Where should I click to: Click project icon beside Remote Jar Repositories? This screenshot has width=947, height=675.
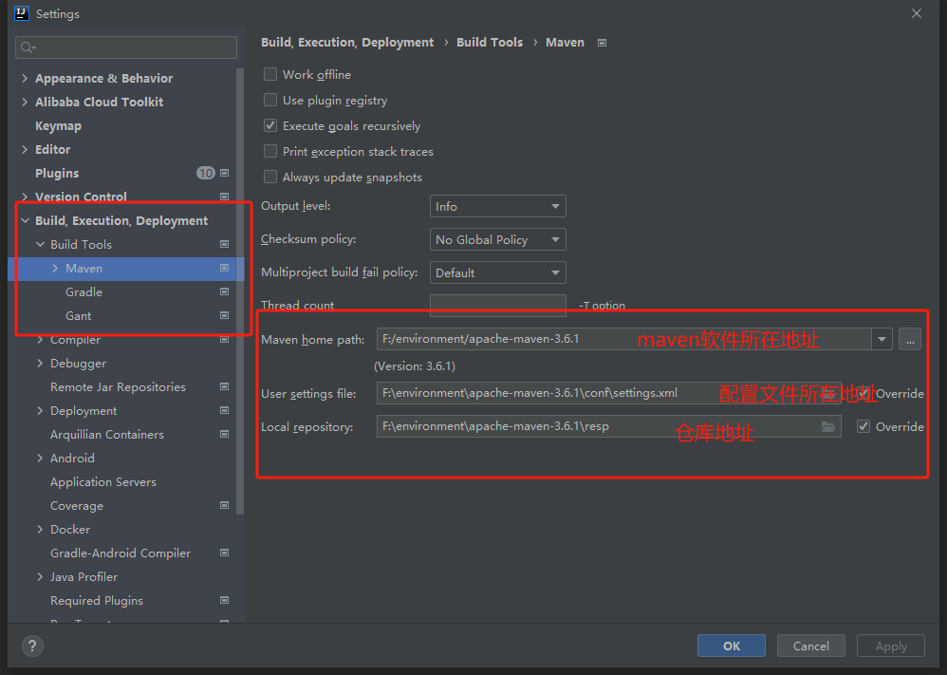click(x=225, y=387)
